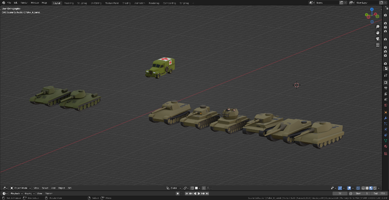389x200 pixels.
Task: Toggle camera view with camera icon
Action: tap(377, 39)
